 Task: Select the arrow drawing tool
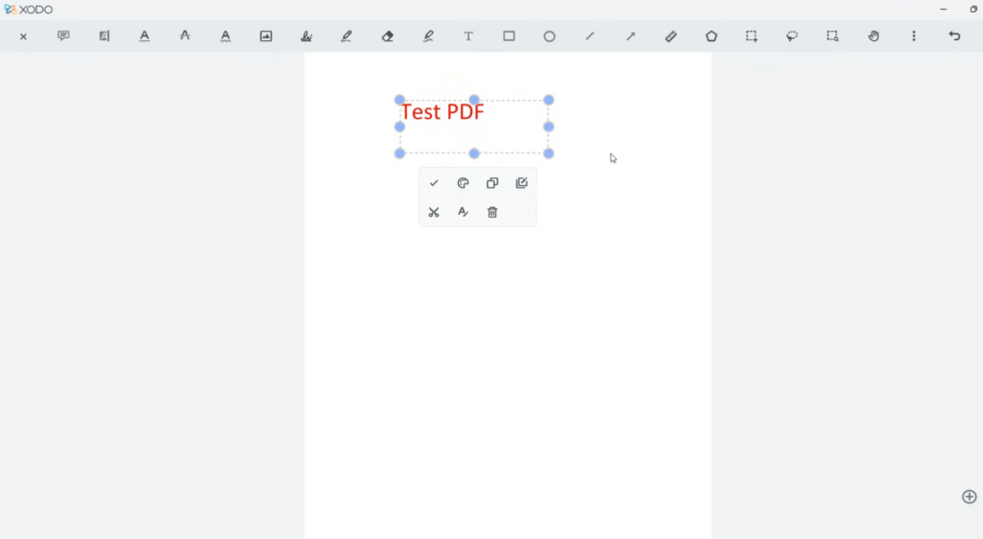point(631,36)
